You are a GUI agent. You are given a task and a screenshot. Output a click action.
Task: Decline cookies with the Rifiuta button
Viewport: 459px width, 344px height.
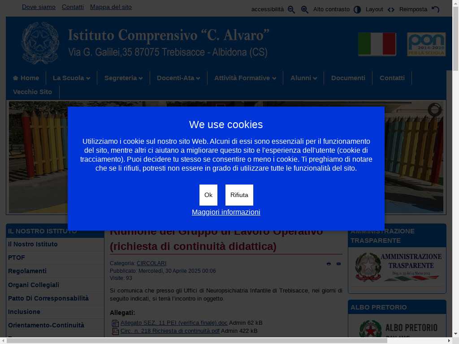click(239, 195)
